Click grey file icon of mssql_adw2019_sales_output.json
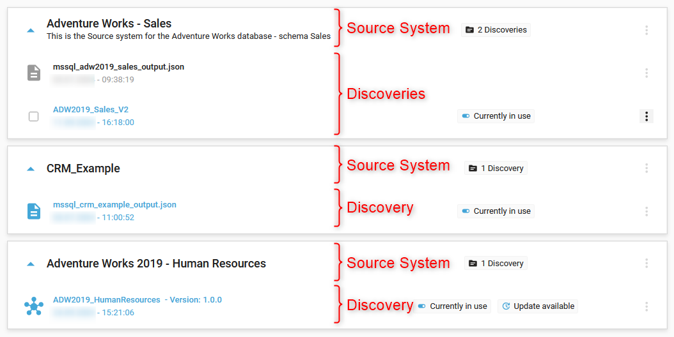This screenshot has width=674, height=337. pos(34,73)
